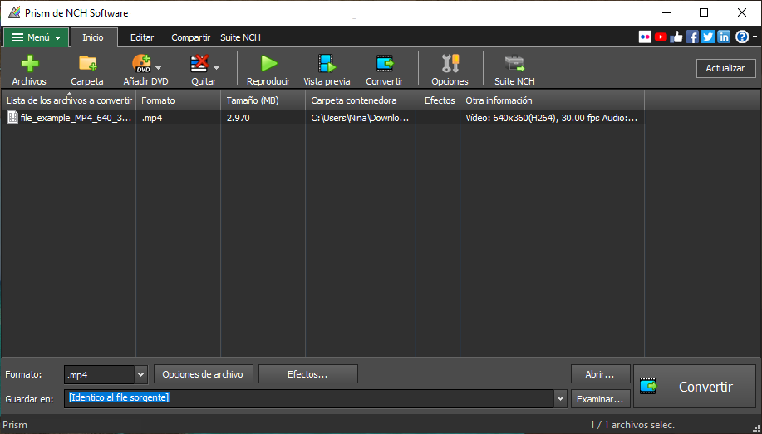Sort by Formato column header
Image resolution: width=762 pixels, height=434 pixels.
pyautogui.click(x=179, y=100)
